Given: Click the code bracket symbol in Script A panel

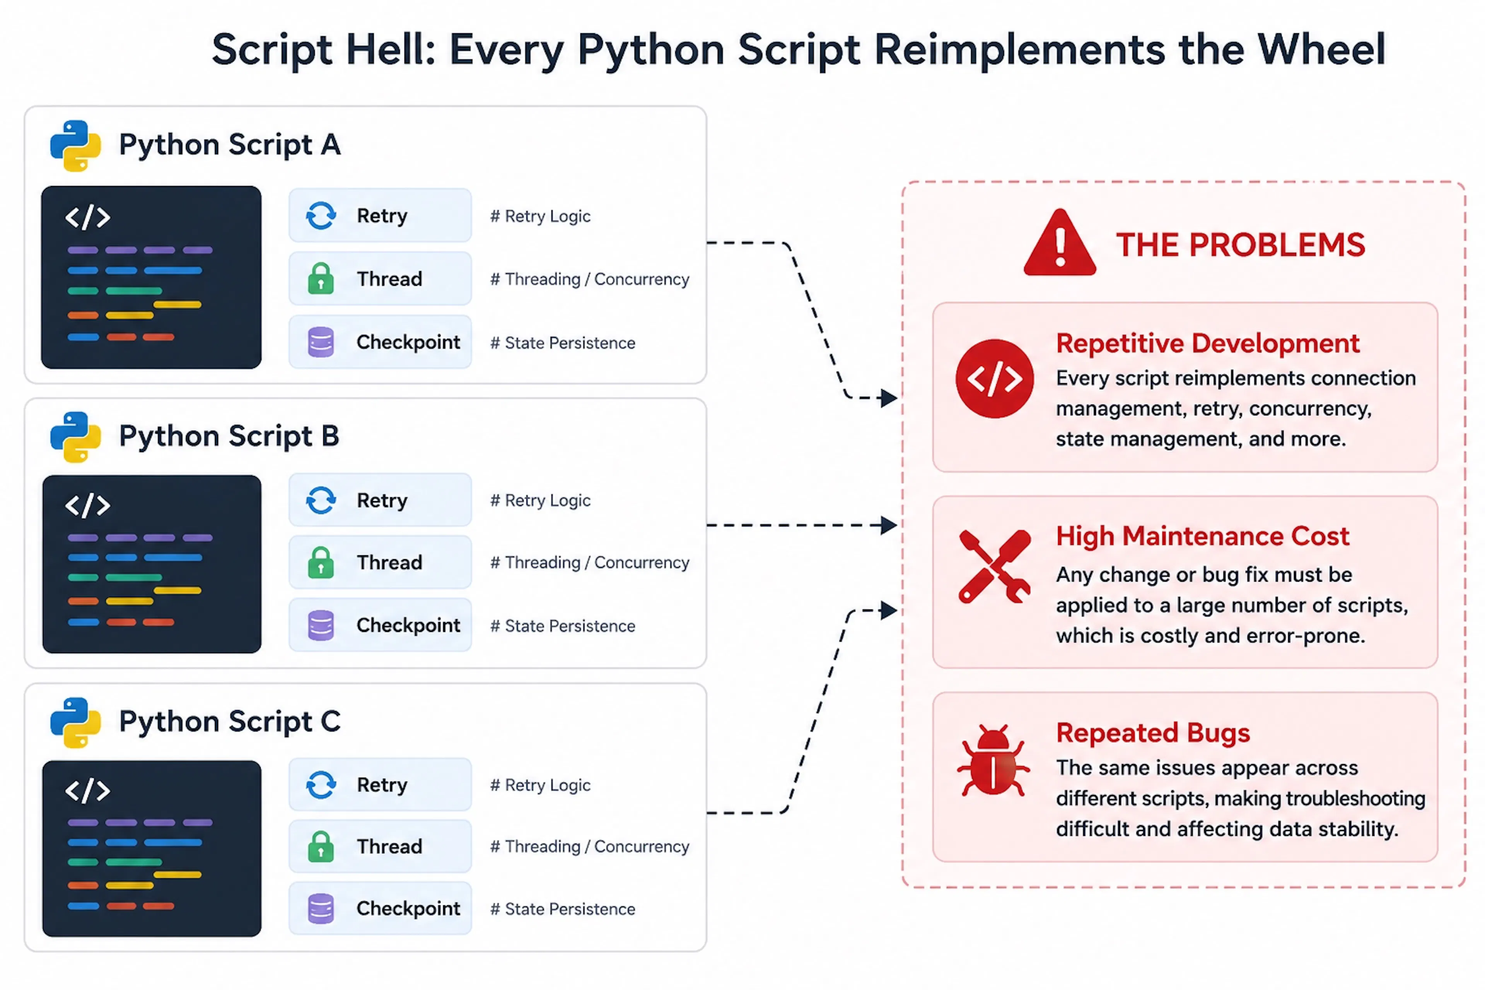Looking at the screenshot, I should [88, 217].
